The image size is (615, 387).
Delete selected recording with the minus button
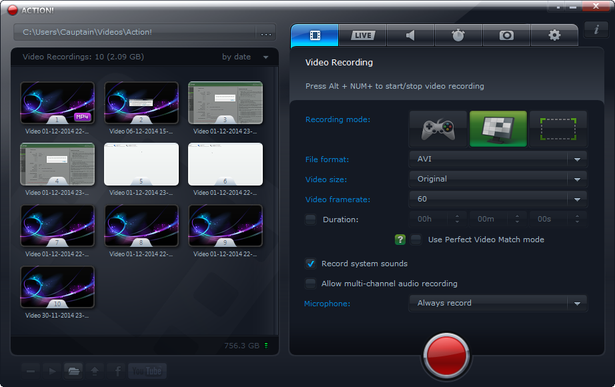(31, 371)
